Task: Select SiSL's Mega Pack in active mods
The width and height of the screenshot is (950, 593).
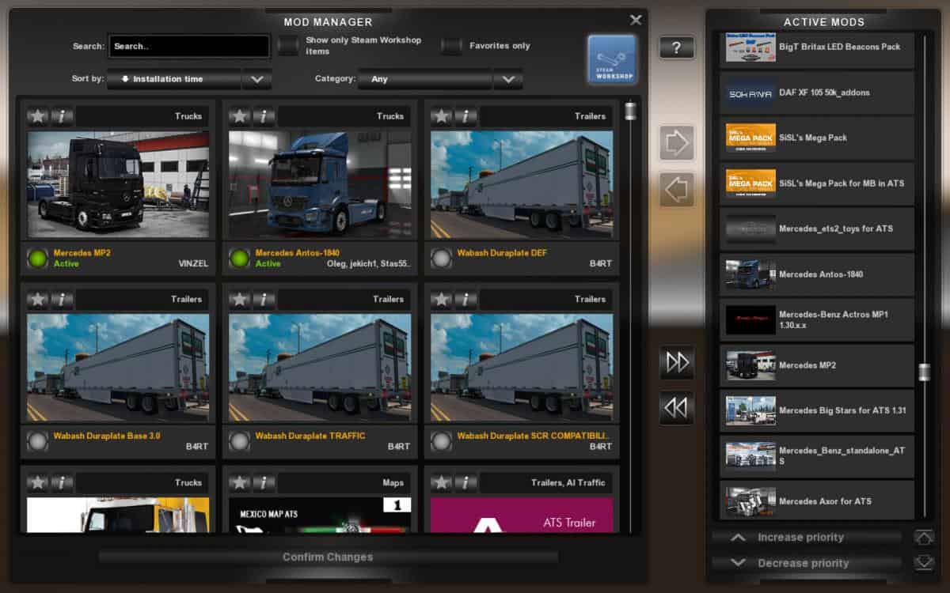Action: 816,138
